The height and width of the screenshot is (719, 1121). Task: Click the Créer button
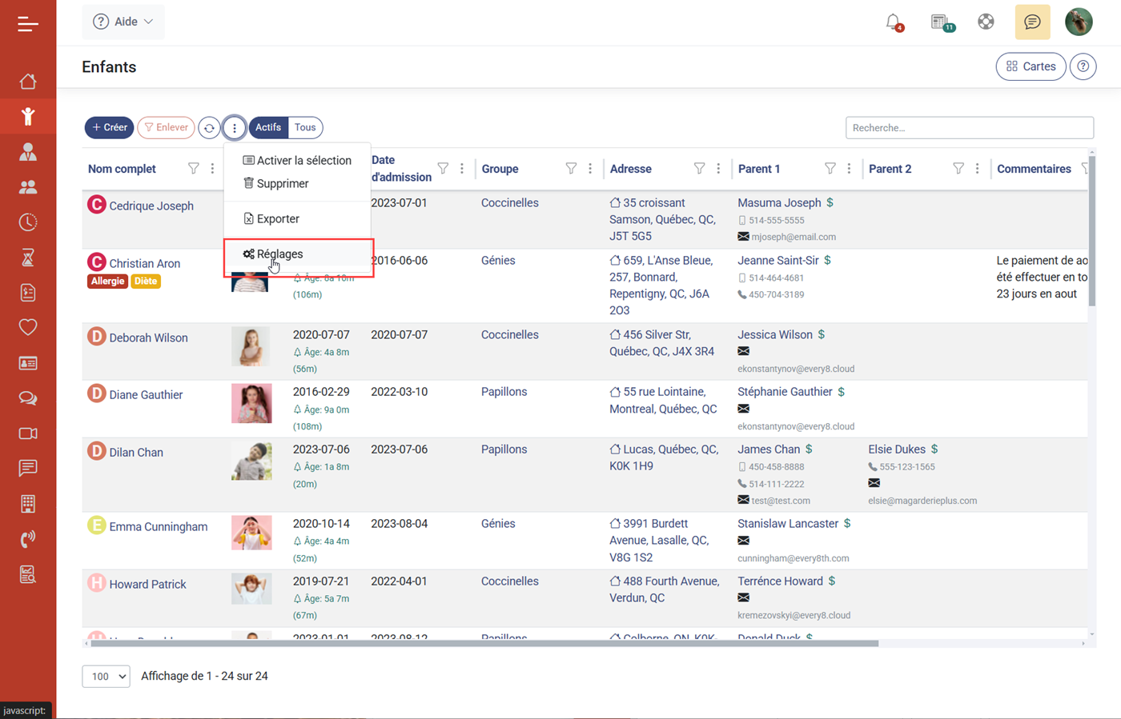[109, 127]
